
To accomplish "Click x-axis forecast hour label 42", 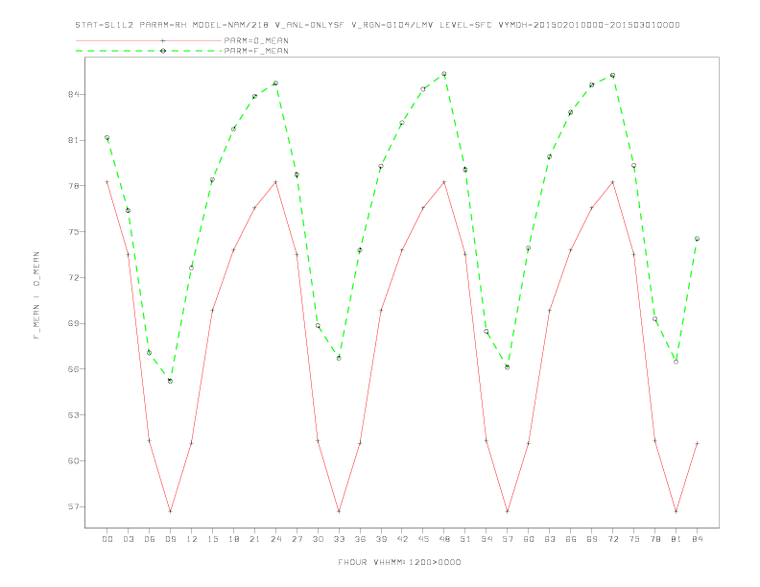I will [402, 539].
